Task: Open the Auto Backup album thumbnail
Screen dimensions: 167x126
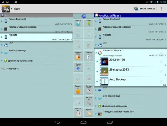Action: click(x=104, y=81)
